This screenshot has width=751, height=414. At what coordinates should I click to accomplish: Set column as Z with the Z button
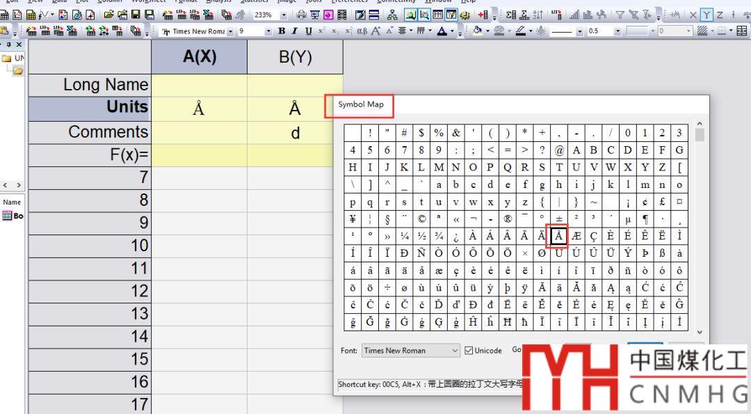point(720,15)
